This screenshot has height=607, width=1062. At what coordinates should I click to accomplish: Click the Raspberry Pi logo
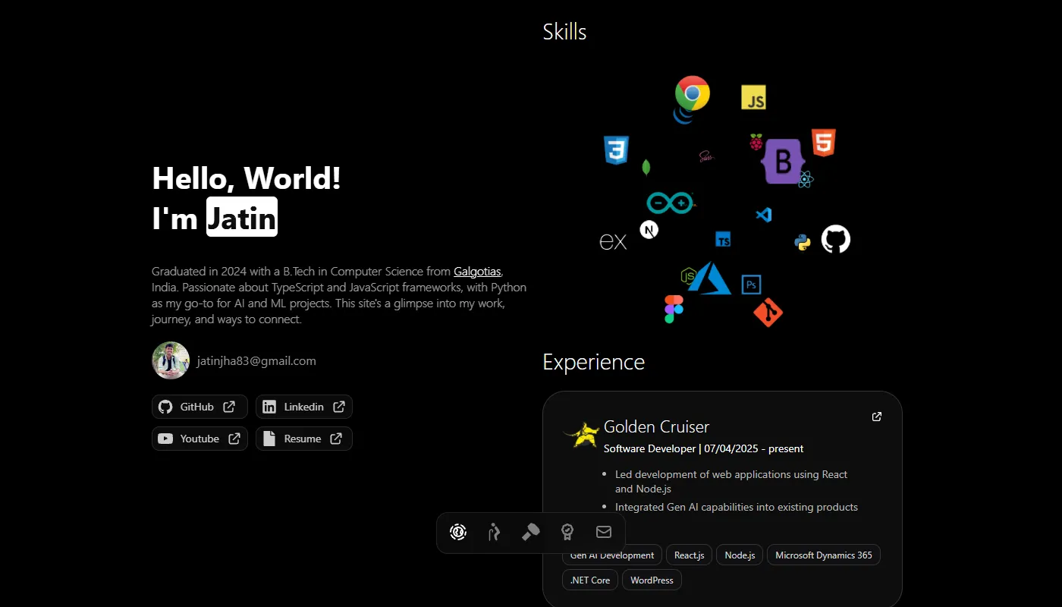[756, 142]
